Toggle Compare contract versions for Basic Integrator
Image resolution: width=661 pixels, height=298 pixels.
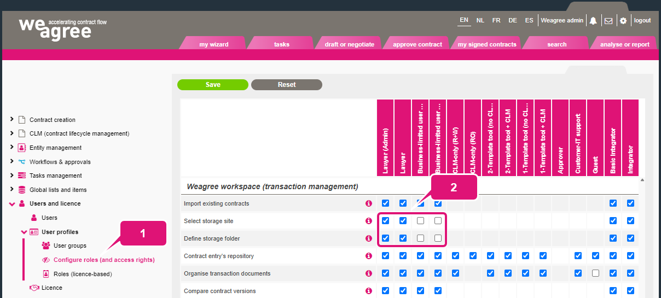click(613, 291)
